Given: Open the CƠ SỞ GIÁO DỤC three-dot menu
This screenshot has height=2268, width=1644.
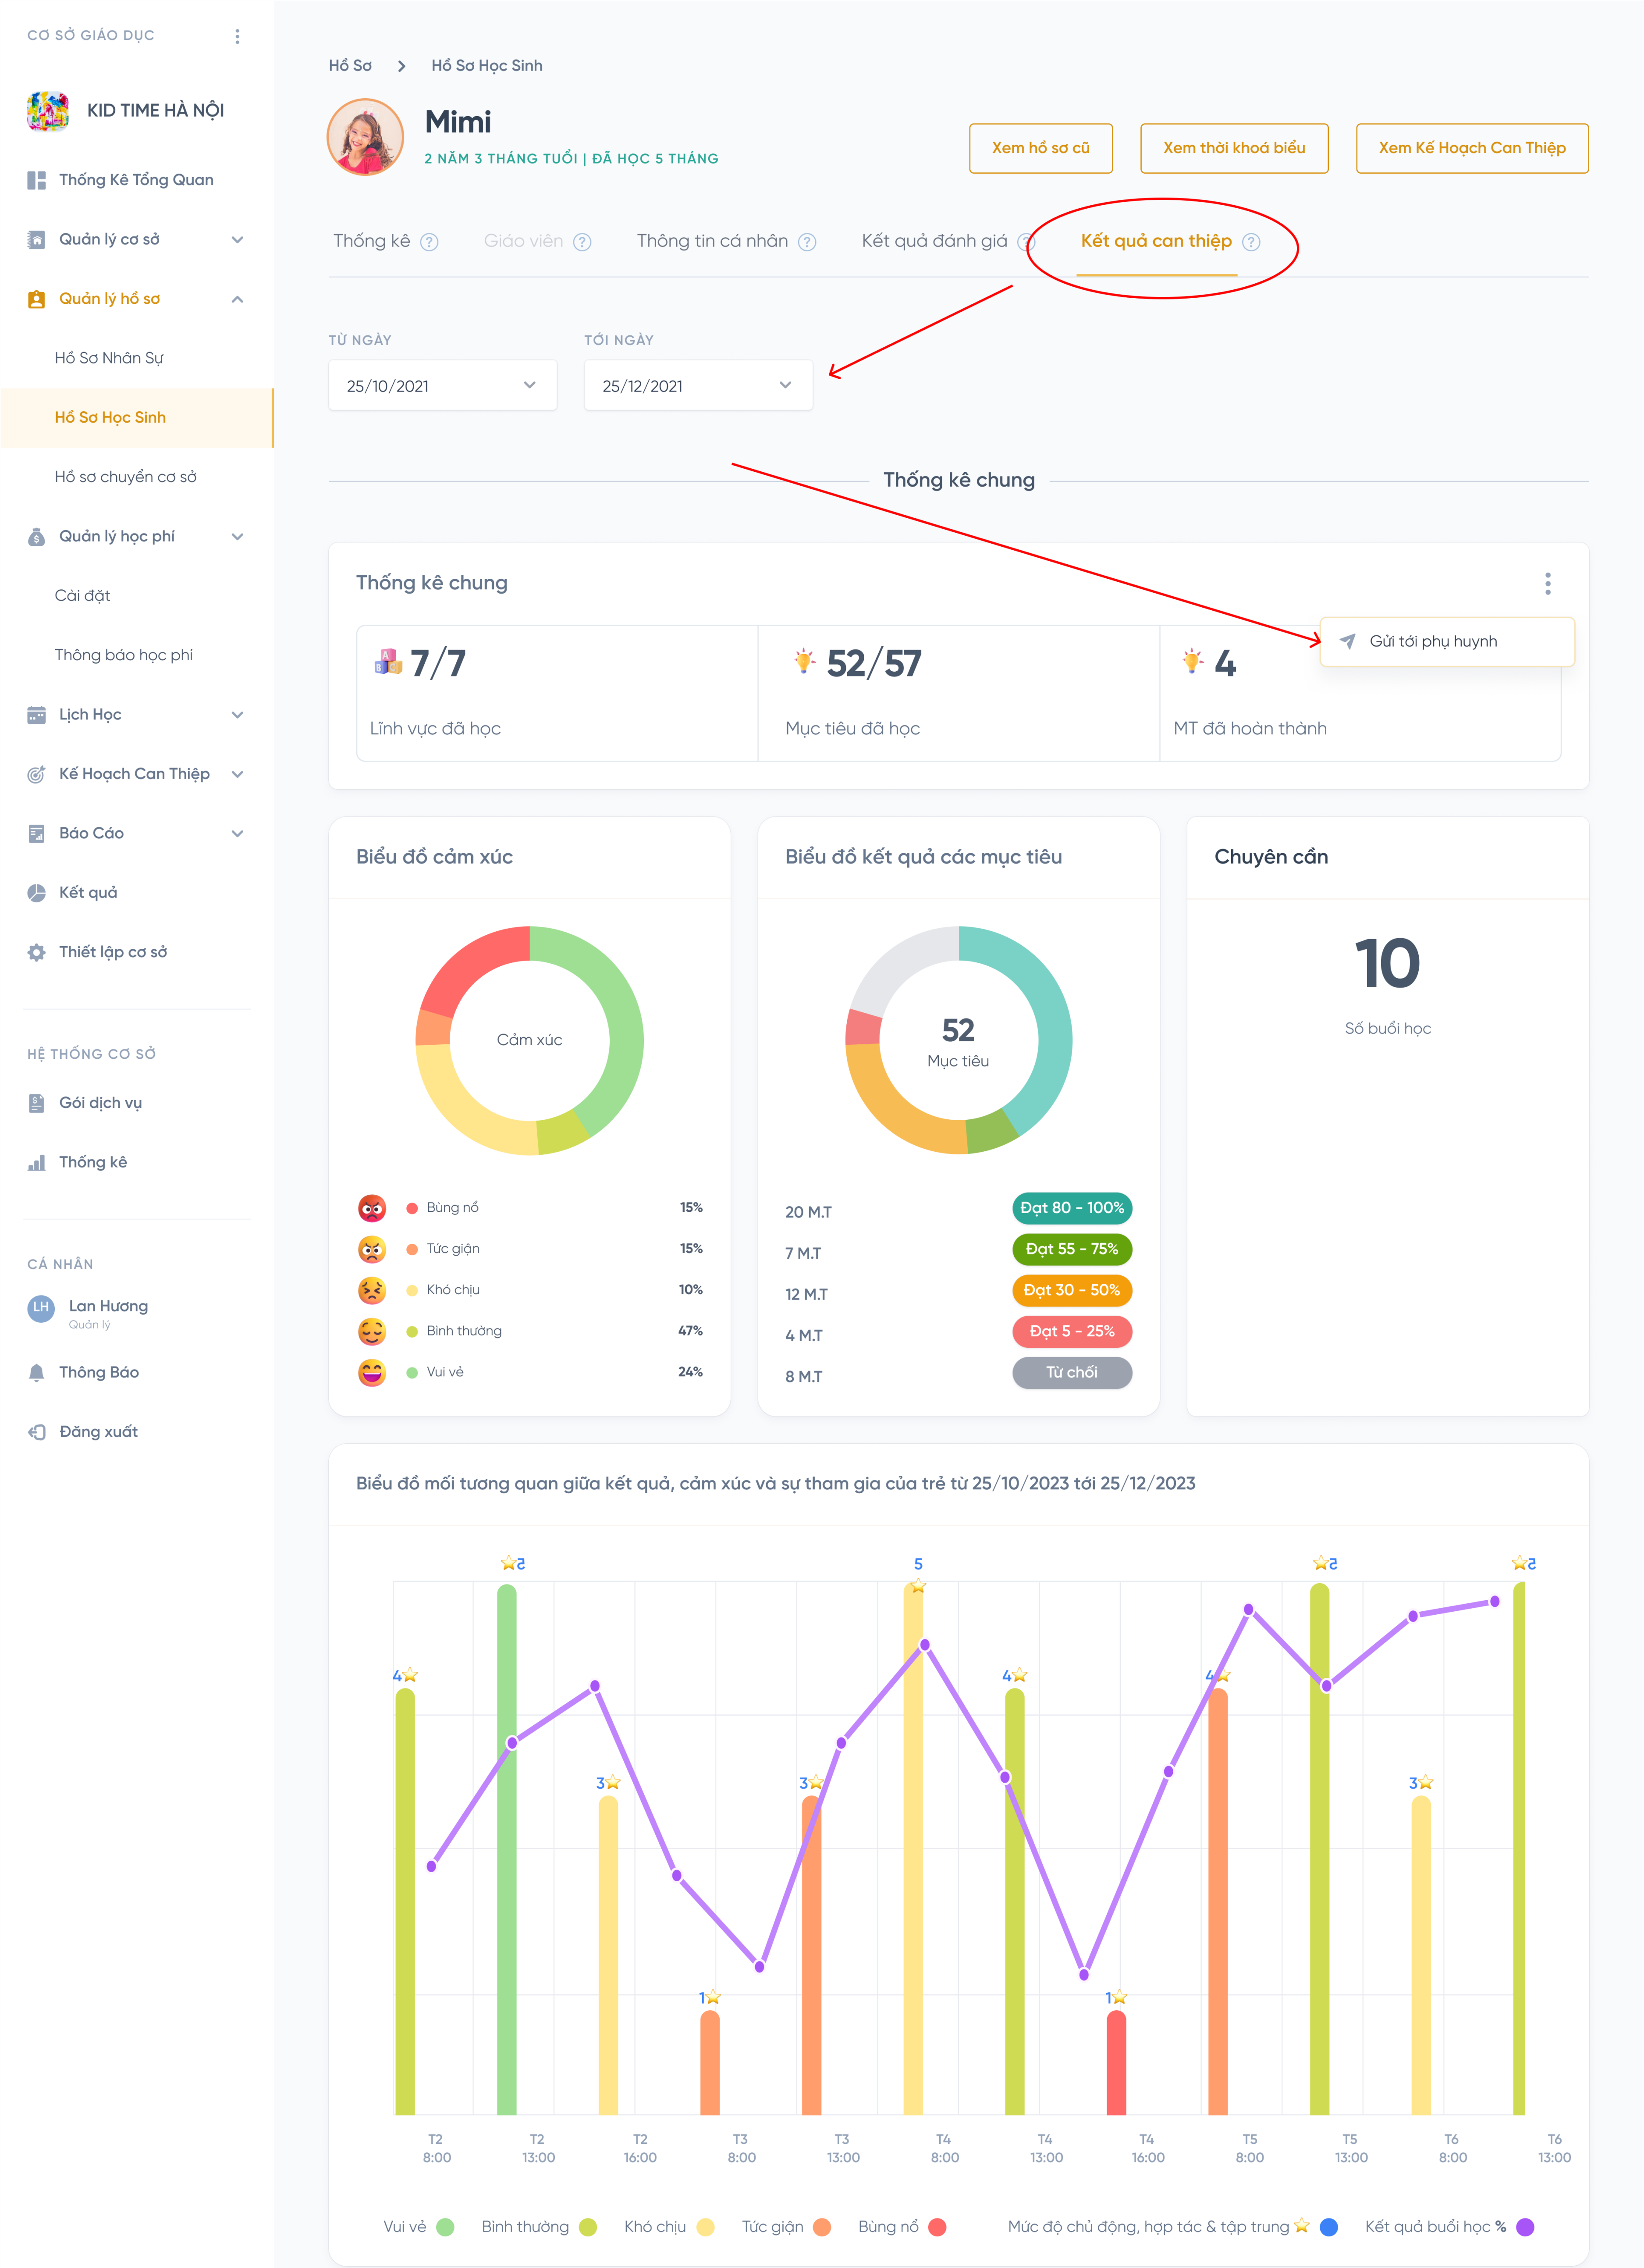Looking at the screenshot, I should pyautogui.click(x=237, y=36).
